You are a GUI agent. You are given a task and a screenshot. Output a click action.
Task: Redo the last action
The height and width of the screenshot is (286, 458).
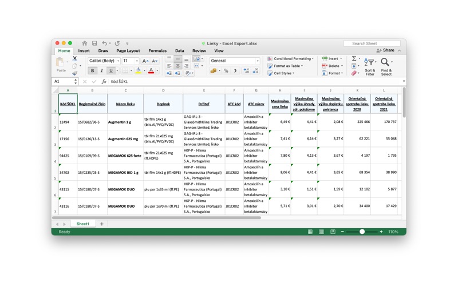(x=117, y=43)
